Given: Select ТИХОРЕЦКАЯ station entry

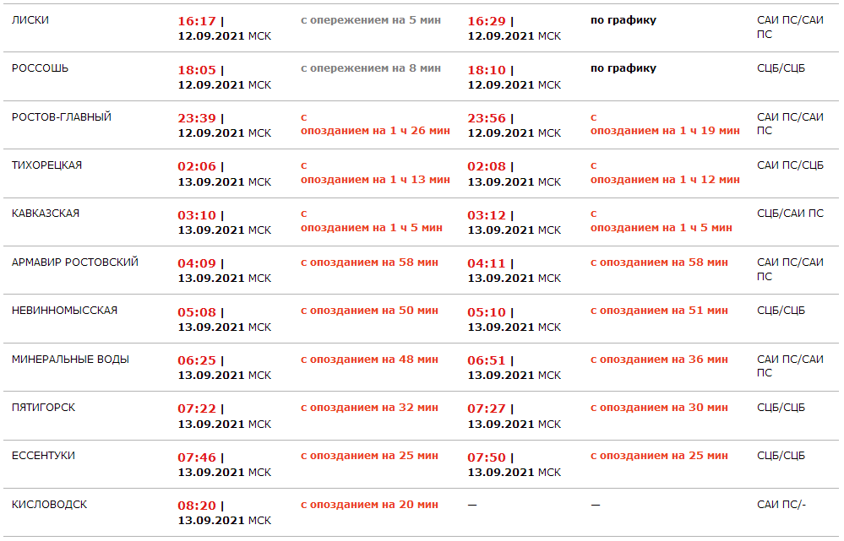Looking at the screenshot, I should coord(47,165).
